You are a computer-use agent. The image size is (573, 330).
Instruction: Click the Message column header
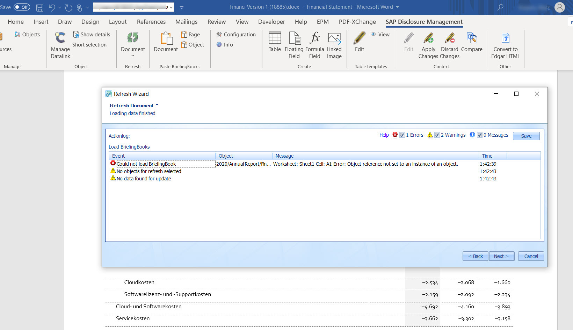coord(375,156)
